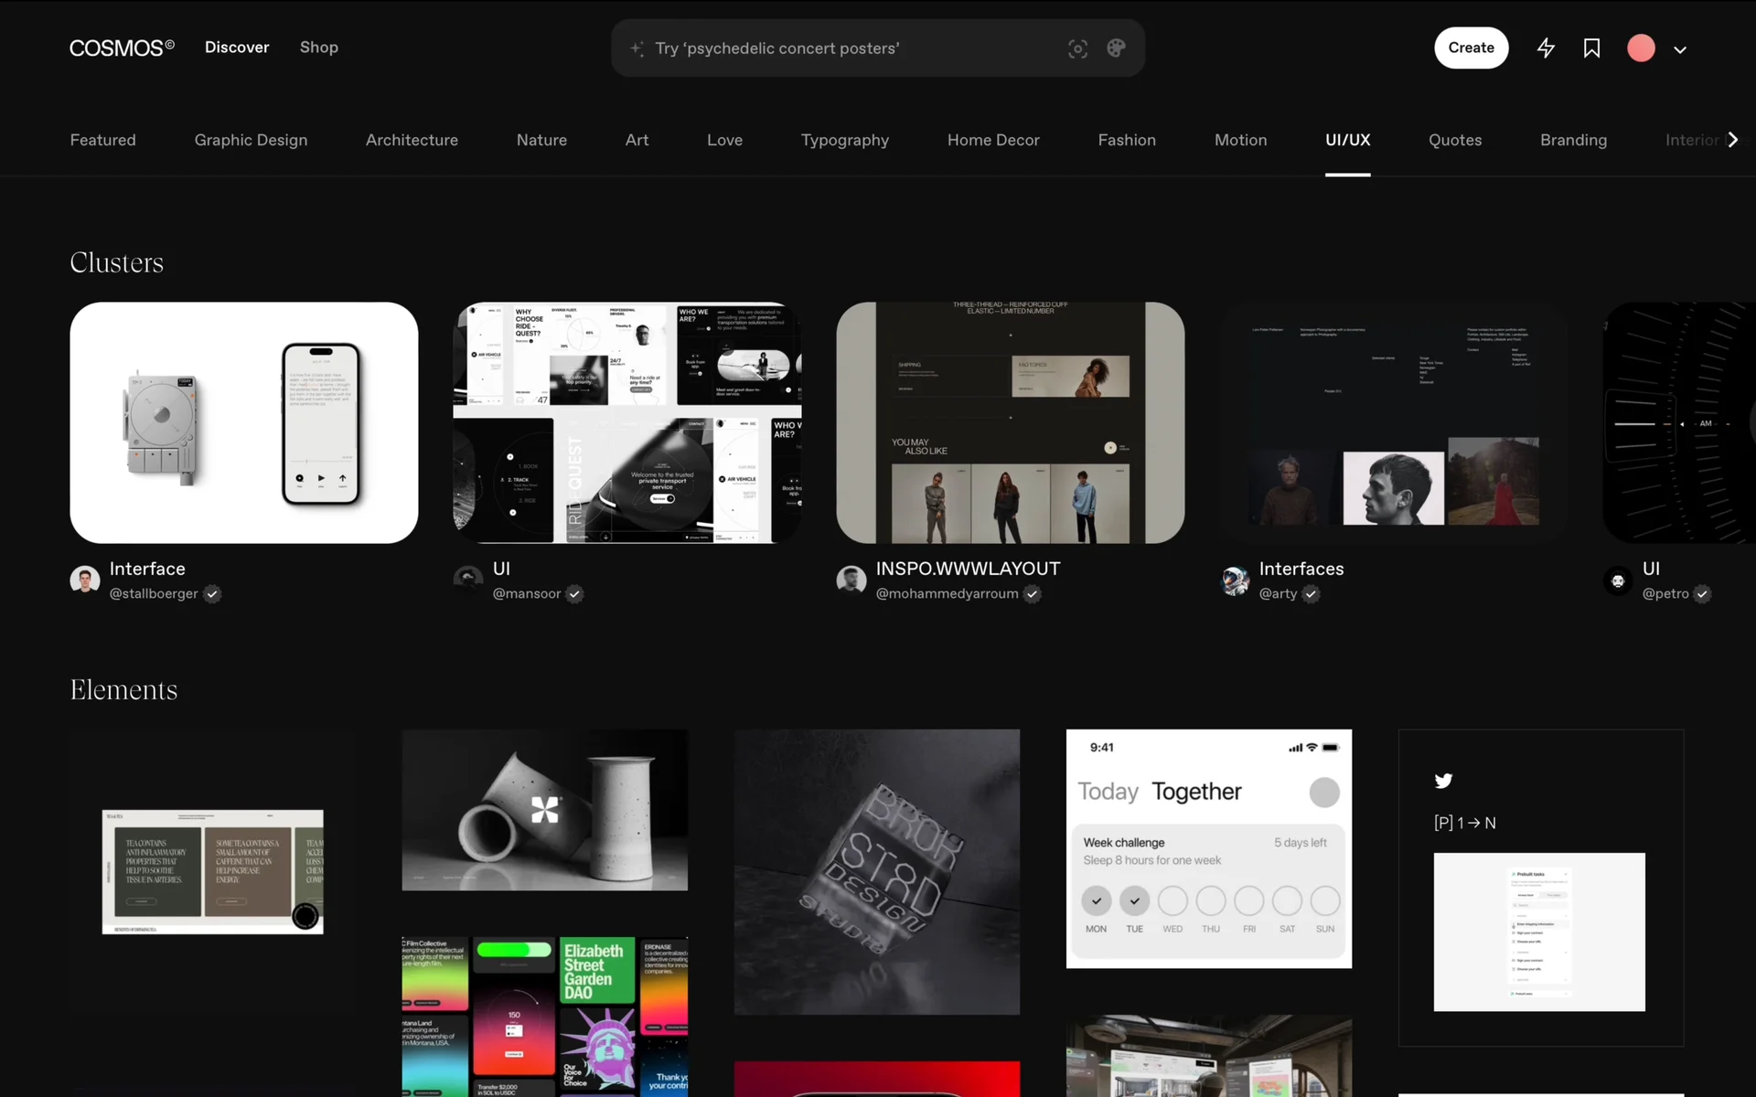Open the Shop link
The image size is (1756, 1097).
318,48
